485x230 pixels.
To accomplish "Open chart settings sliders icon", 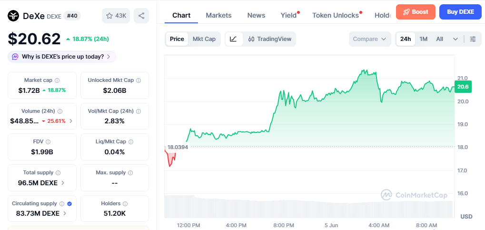I will [473, 39].
